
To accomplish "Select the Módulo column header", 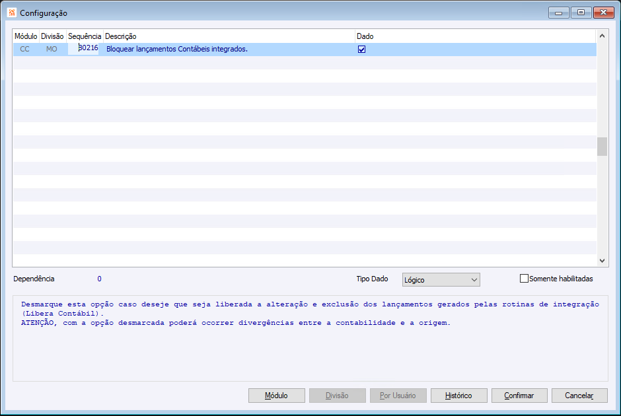I will [26, 36].
